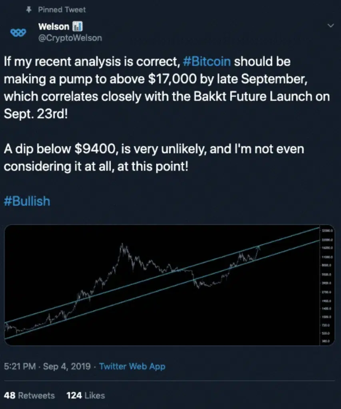Screen dimensions: 341x409
Task: Open the #Bitcoin hashtag link
Action: (207, 62)
